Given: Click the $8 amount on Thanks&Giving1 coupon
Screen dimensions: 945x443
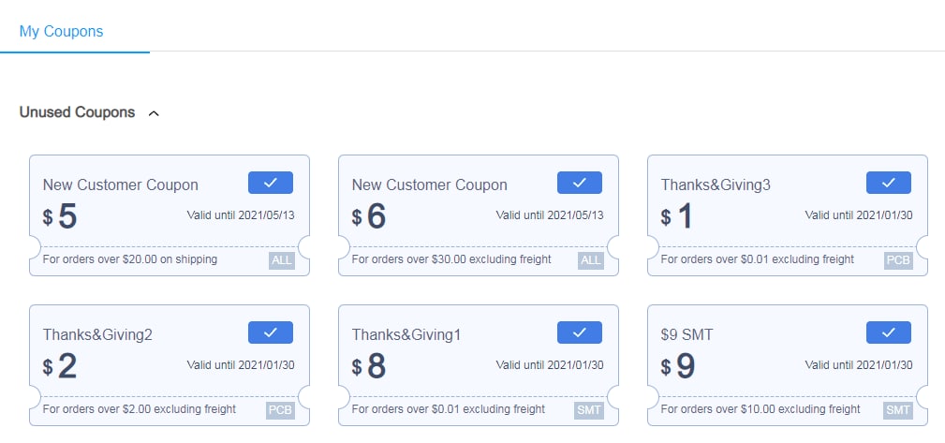Looking at the screenshot, I should (x=369, y=366).
